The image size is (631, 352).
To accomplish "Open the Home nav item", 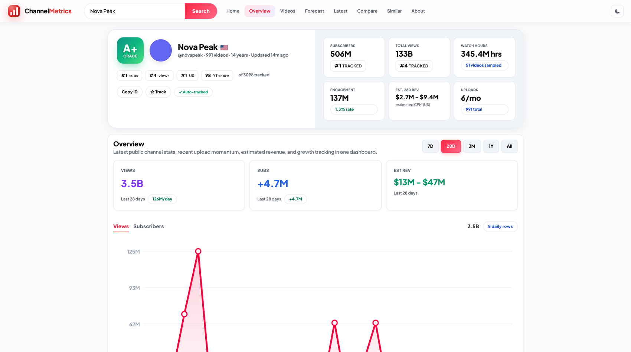I will point(233,11).
